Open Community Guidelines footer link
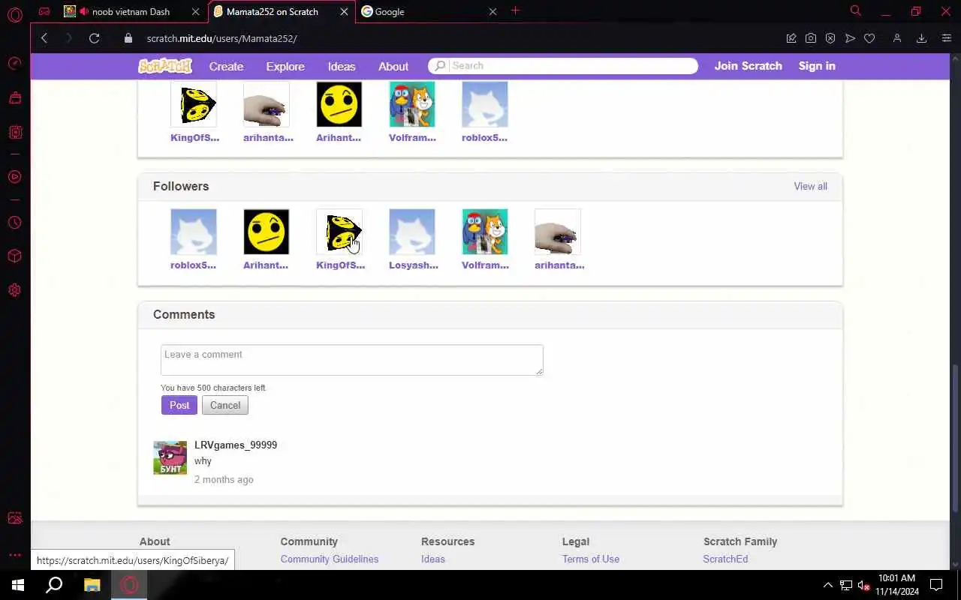961x600 pixels. click(330, 559)
